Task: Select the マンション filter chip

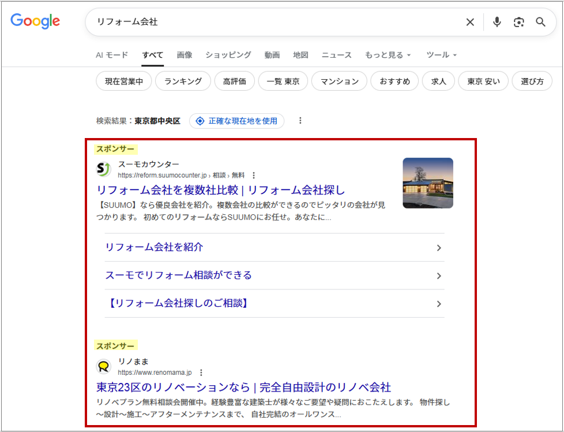Action: coord(339,81)
